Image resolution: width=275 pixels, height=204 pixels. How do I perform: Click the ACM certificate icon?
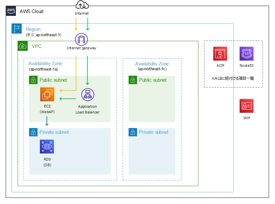pos(220,54)
